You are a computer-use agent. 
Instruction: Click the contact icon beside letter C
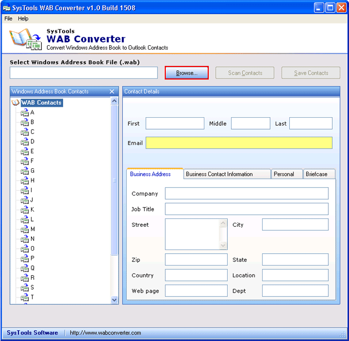[x=24, y=132]
